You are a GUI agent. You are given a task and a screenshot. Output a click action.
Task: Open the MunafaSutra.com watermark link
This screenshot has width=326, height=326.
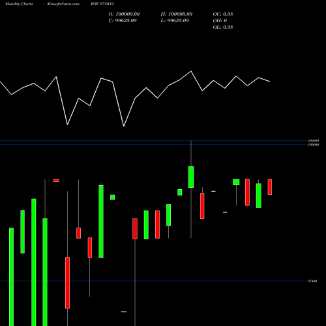63,4
